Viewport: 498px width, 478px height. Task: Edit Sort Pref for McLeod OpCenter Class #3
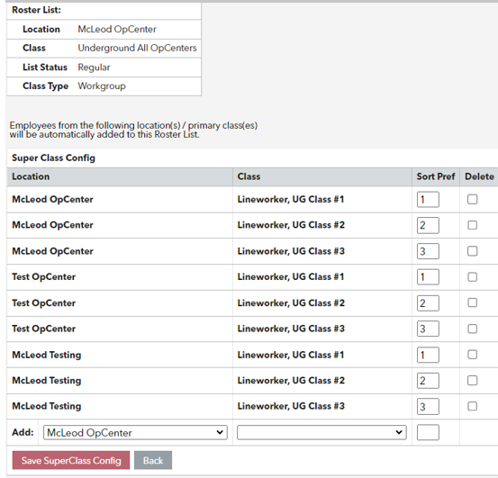pyautogui.click(x=428, y=251)
